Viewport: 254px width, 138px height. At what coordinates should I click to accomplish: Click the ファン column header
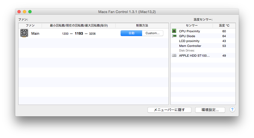30,25
